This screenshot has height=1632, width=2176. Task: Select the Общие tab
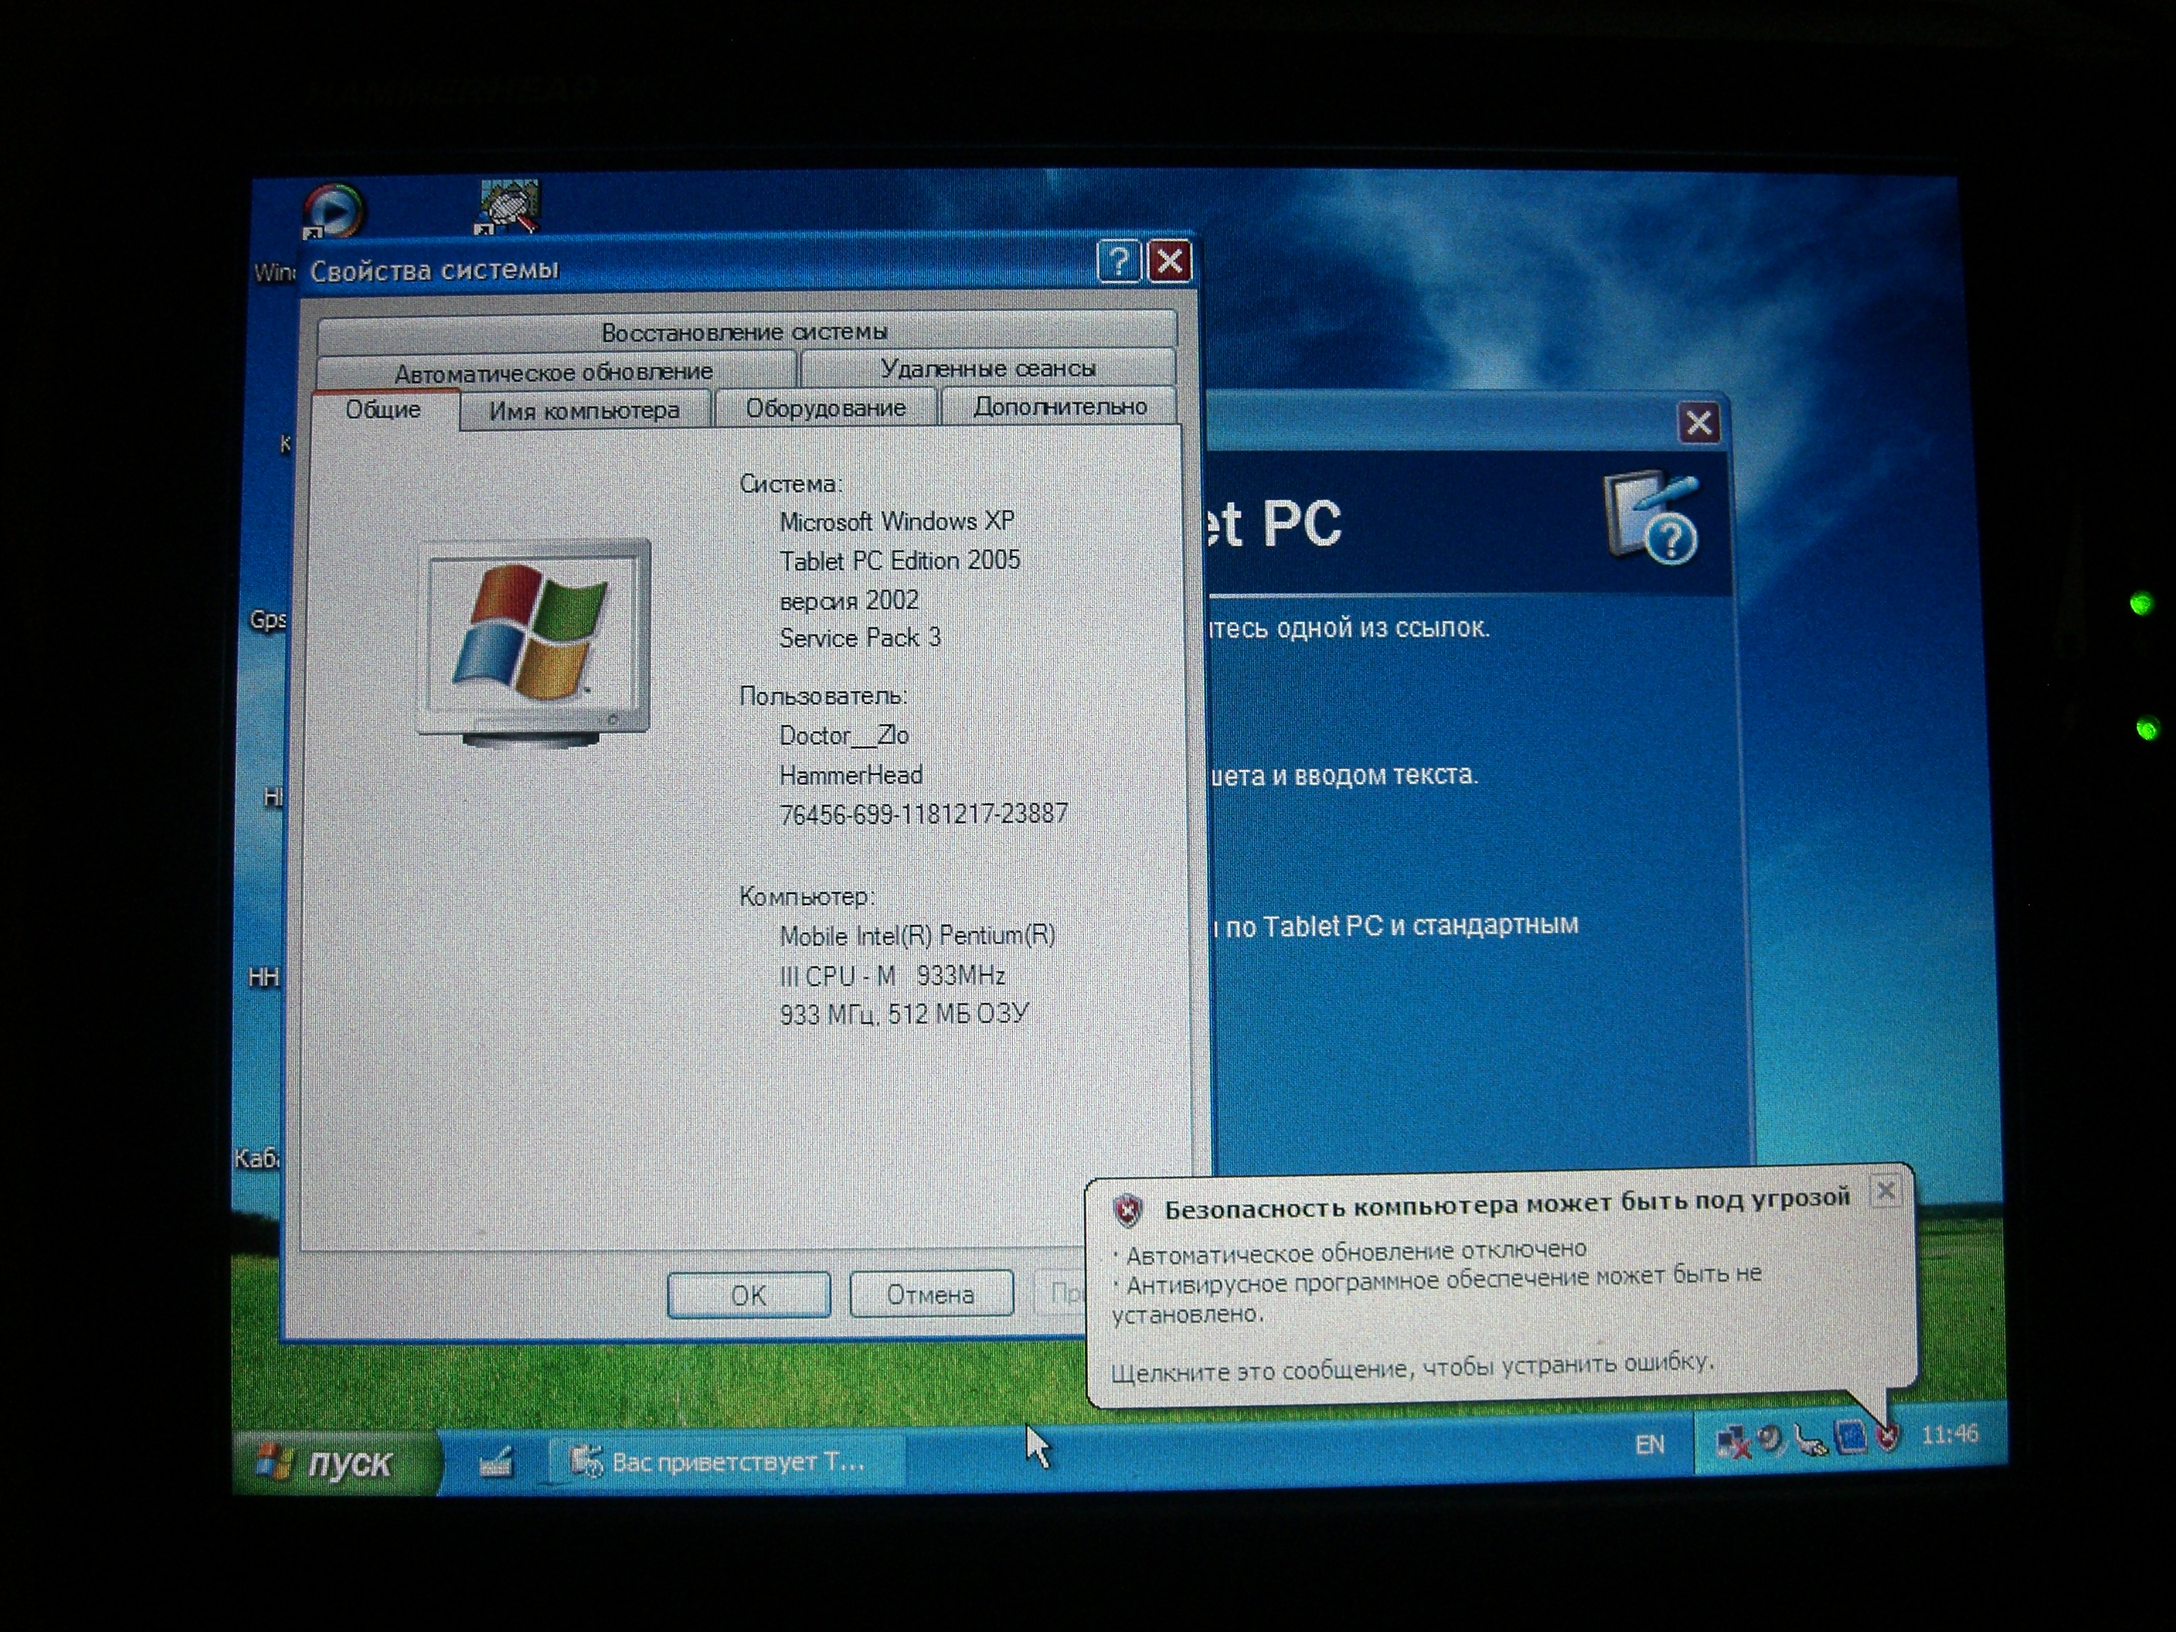click(x=384, y=409)
